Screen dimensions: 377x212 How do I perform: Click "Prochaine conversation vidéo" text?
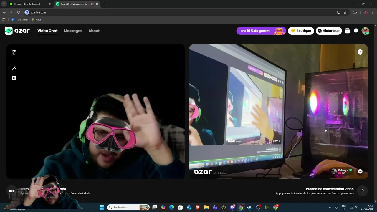[330, 189]
